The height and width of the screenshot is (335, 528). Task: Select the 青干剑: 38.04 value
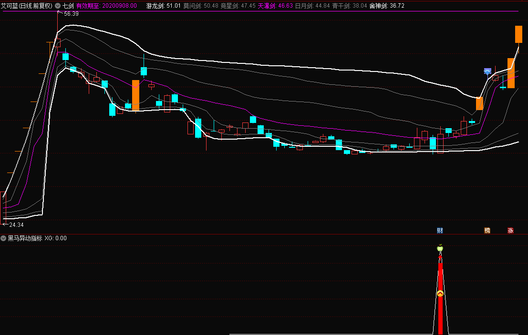tap(350, 6)
